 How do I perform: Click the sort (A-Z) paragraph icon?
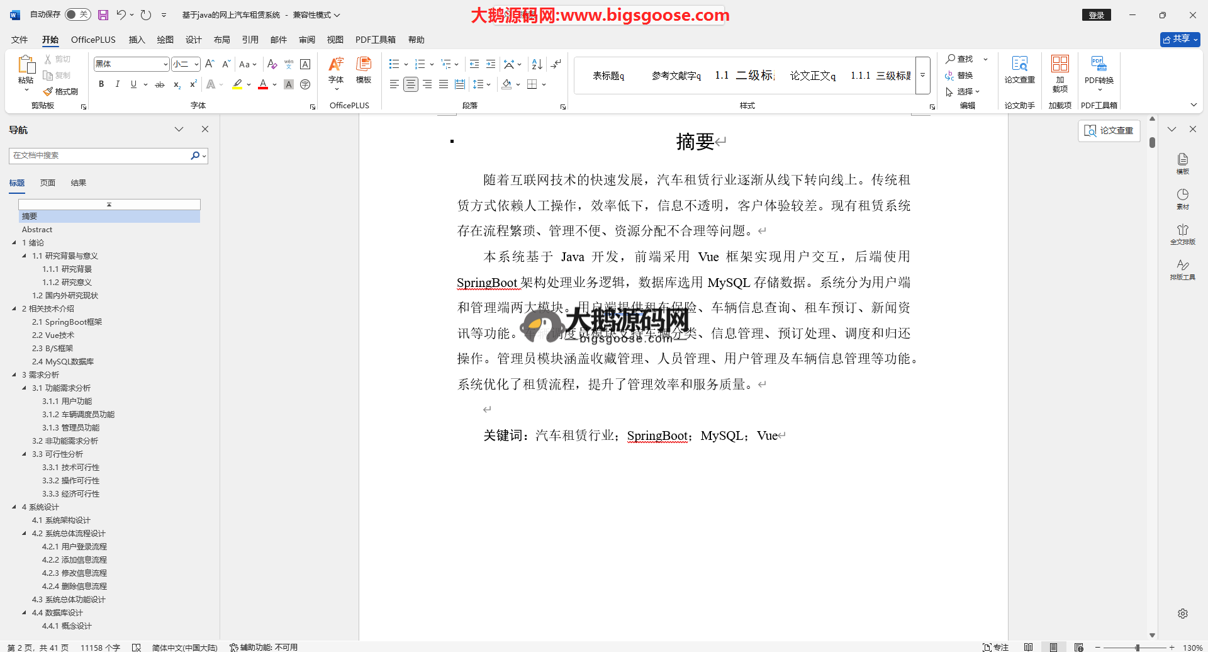click(x=537, y=64)
